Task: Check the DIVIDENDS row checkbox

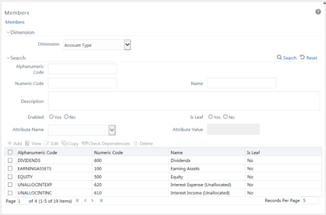Action: (x=10, y=160)
